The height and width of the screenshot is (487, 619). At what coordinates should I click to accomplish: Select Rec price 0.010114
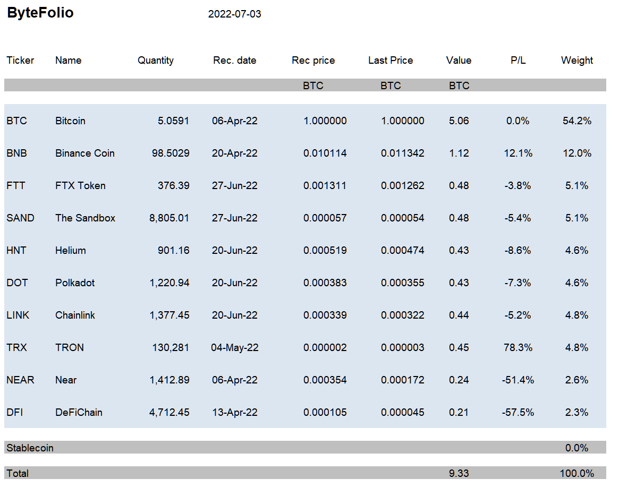pyautogui.click(x=325, y=153)
